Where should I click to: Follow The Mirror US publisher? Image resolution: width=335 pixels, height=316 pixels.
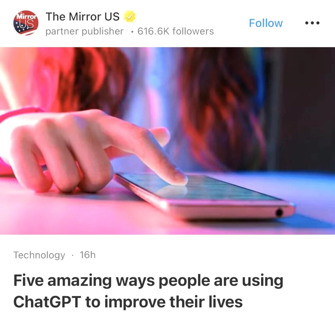click(x=266, y=23)
